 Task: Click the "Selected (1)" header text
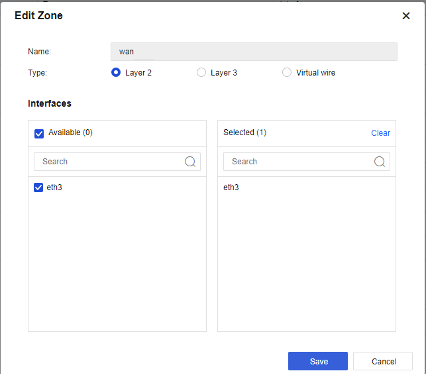point(244,133)
